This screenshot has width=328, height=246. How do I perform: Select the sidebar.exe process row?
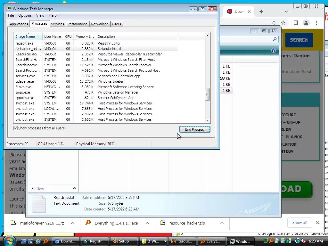(96, 81)
